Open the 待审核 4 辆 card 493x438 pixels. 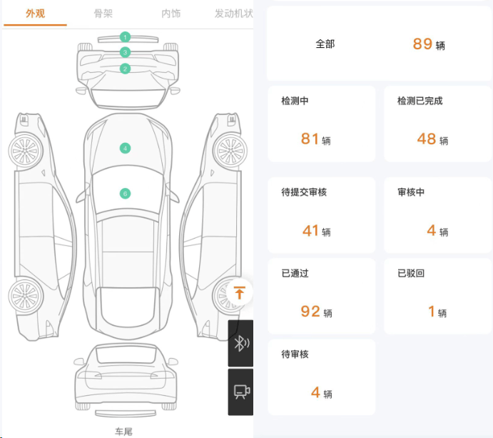point(321,377)
